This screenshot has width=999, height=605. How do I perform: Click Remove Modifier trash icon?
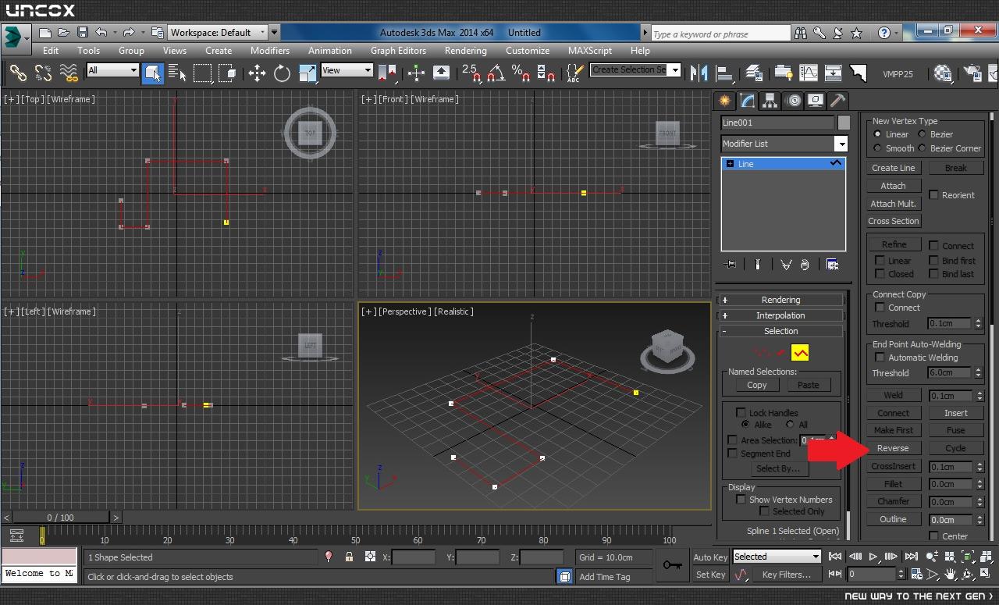pyautogui.click(x=805, y=264)
